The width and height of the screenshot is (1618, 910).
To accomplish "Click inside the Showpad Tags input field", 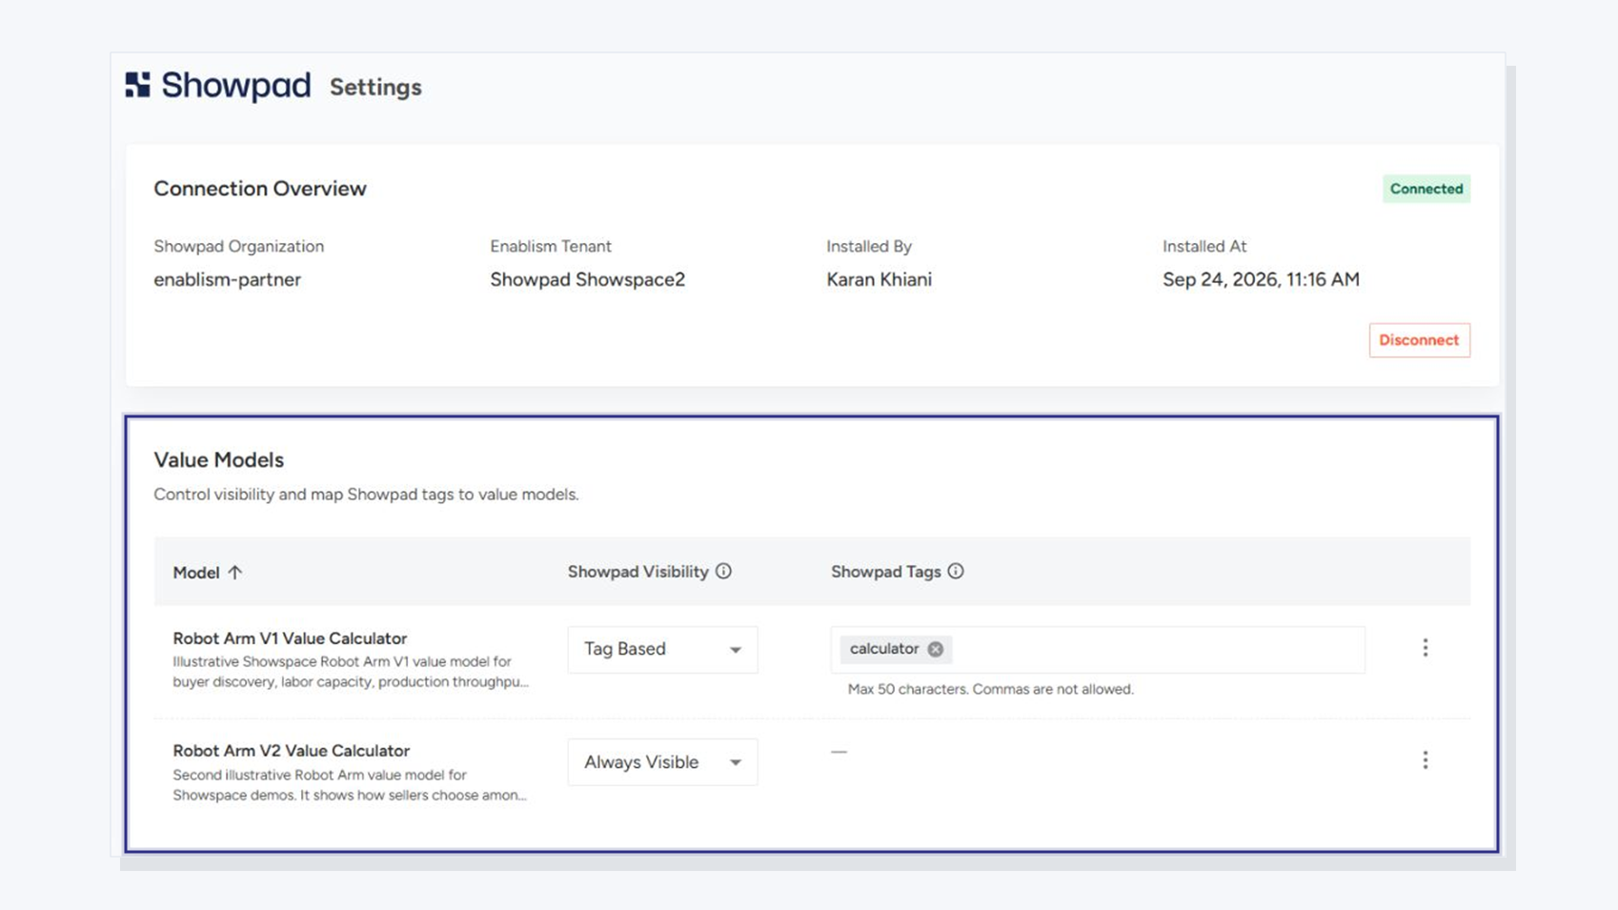I will [1098, 649].
